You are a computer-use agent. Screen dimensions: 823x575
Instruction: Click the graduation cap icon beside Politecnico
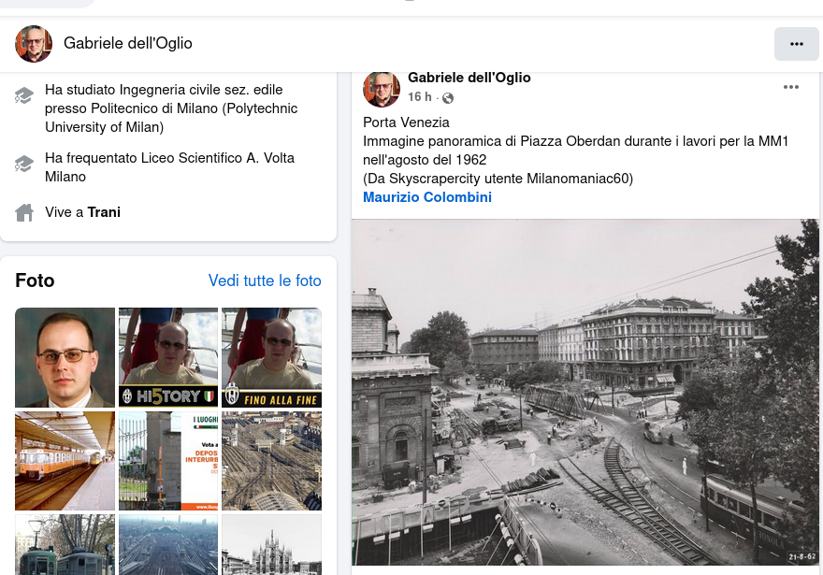[24, 94]
